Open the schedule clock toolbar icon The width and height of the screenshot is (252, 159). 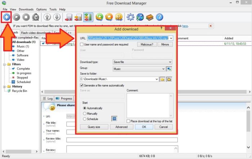tap(36, 17)
